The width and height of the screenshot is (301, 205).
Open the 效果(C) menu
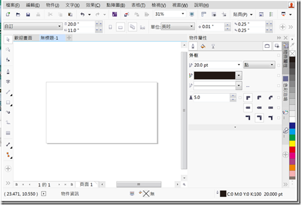(x=93, y=5)
